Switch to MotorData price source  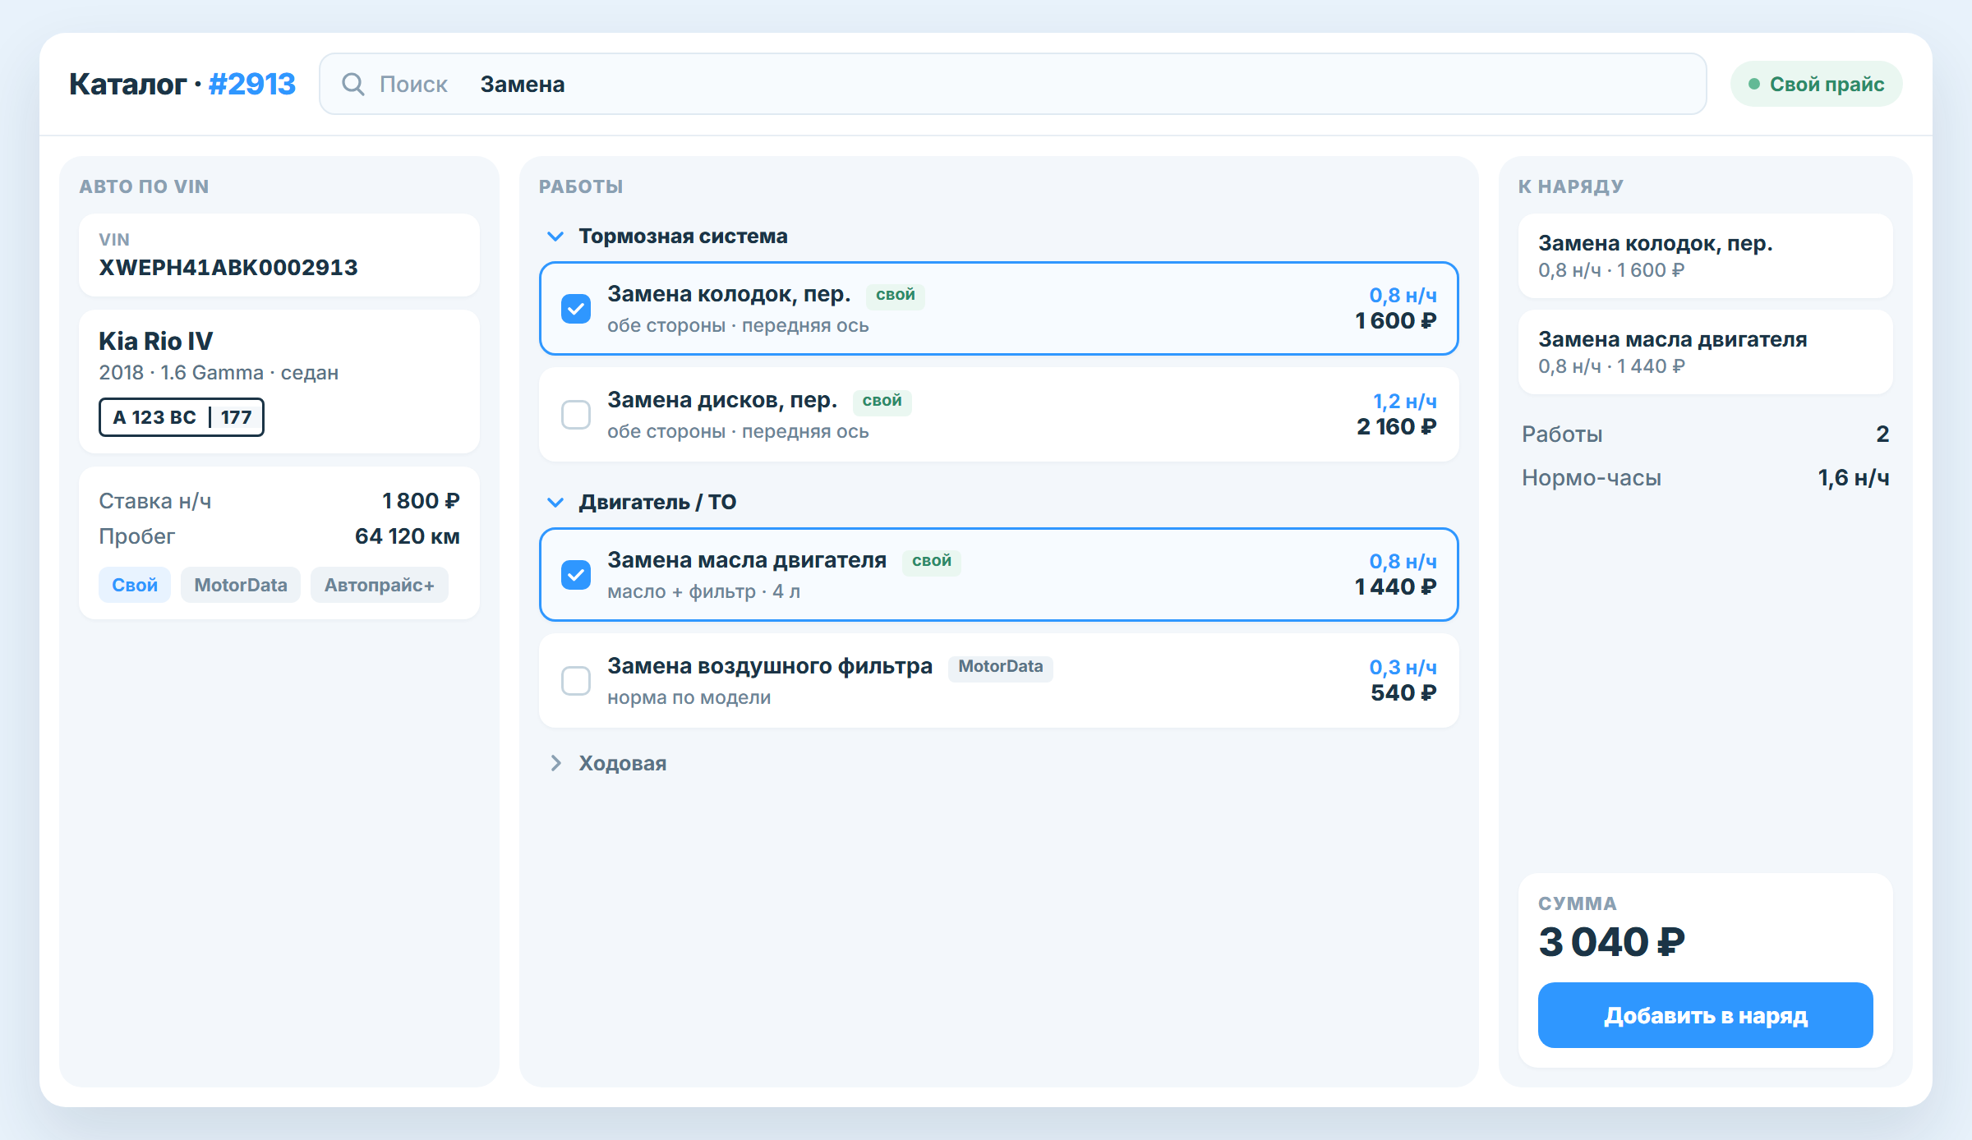pyautogui.click(x=241, y=585)
